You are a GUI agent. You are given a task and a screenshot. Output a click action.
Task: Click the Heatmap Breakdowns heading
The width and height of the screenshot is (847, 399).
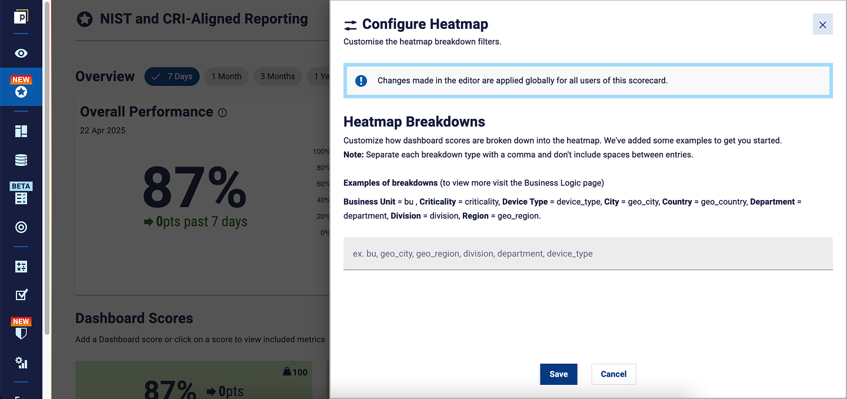click(414, 122)
